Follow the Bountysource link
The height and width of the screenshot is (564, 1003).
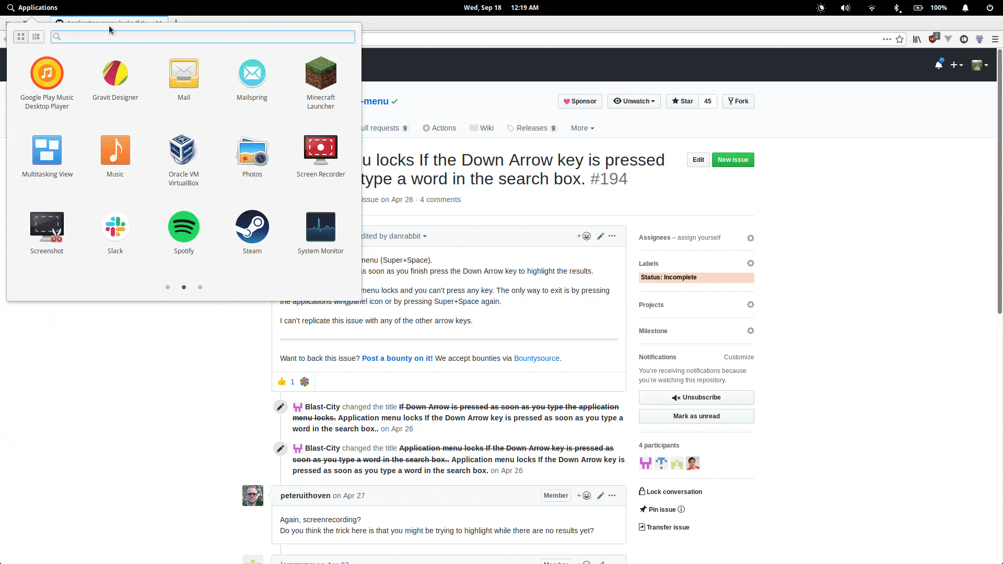[537, 358]
